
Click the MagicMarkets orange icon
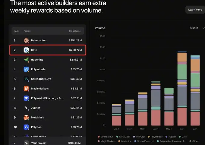pyautogui.click(x=26, y=89)
